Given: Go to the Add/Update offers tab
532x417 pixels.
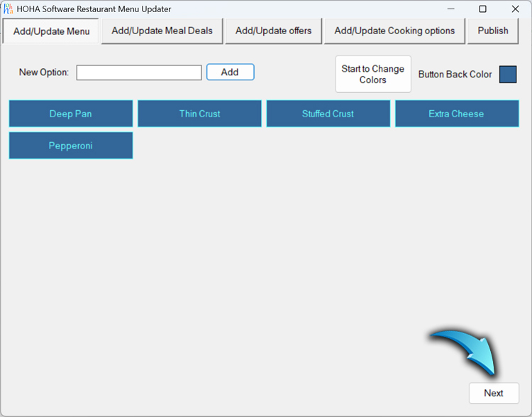Looking at the screenshot, I should (x=273, y=31).
